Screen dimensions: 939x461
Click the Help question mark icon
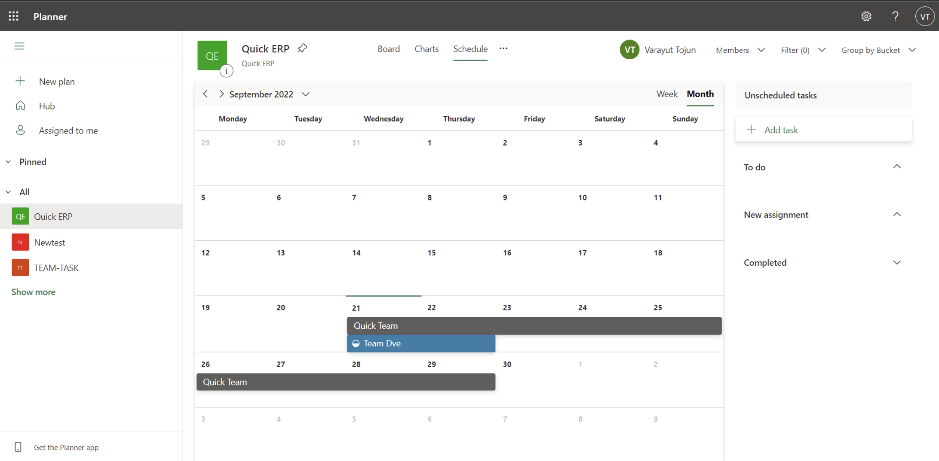[x=895, y=16]
